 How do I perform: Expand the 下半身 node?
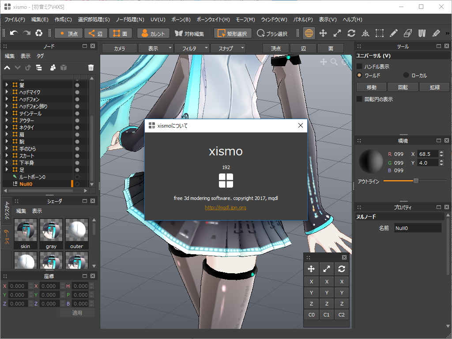7,162
